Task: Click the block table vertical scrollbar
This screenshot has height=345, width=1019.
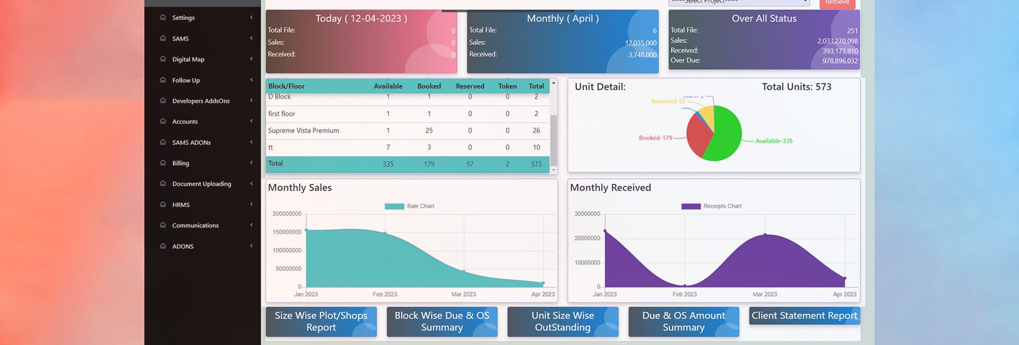Action: pos(554,126)
